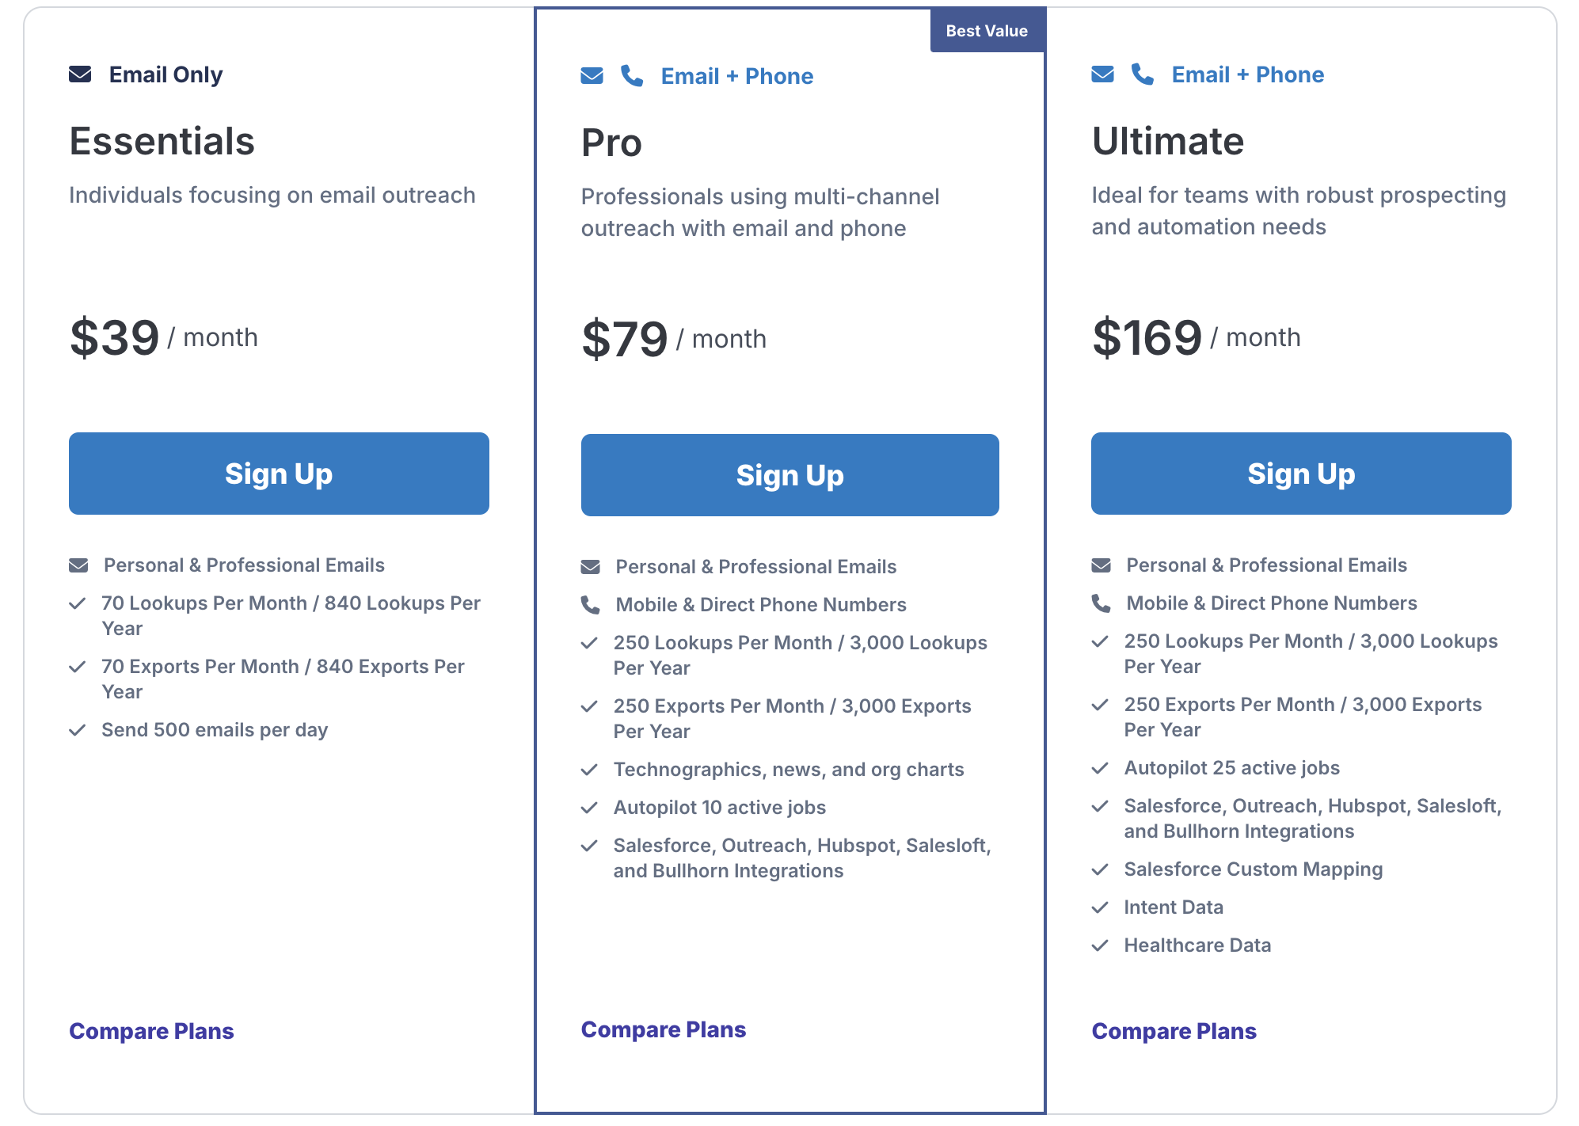Viewport: 1579px width, 1126px height.
Task: Click checkmark beside Intent Data
Action: [x=1100, y=907]
